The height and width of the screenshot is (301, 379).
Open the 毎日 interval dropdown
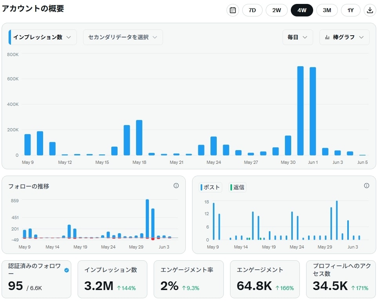click(x=297, y=37)
